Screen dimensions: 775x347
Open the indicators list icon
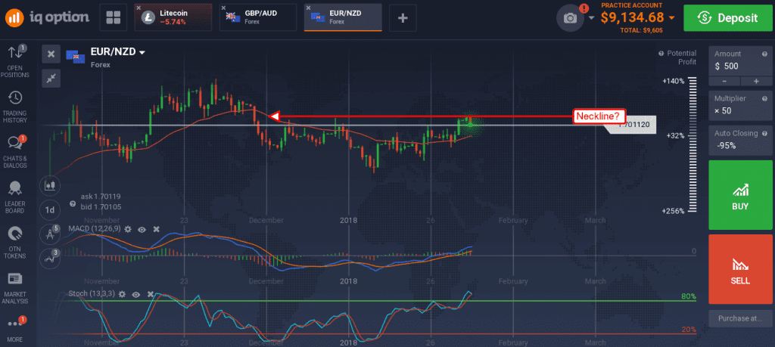[x=50, y=257]
